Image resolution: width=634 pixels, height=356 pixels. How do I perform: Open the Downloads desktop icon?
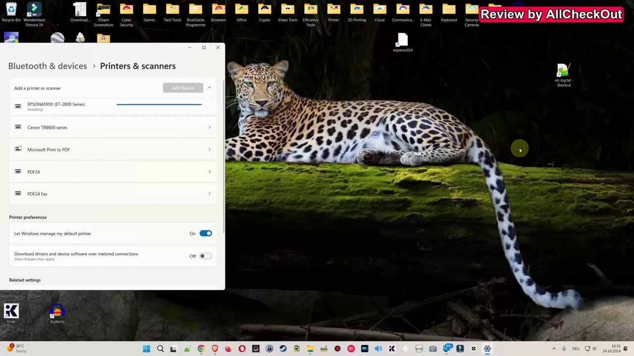pos(80,13)
